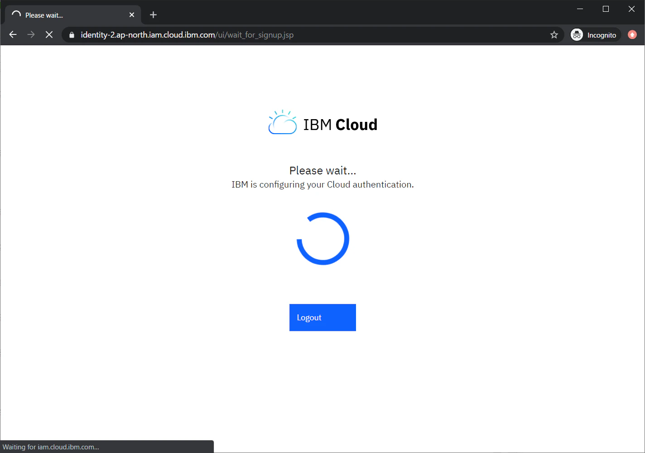This screenshot has height=453, width=645.
Task: Click the red update notification icon
Action: click(x=632, y=35)
